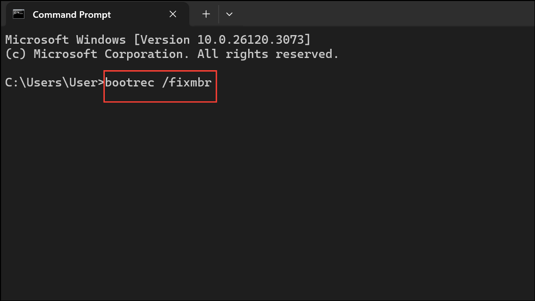Click the C:\Users\User prompt line
Image resolution: width=535 pixels, height=301 pixels.
51,82
